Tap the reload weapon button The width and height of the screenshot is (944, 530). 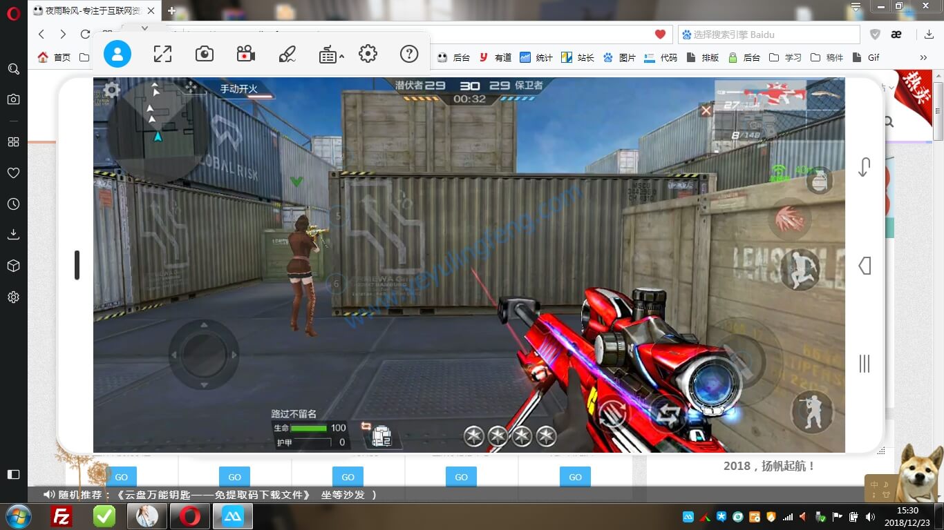613,415
